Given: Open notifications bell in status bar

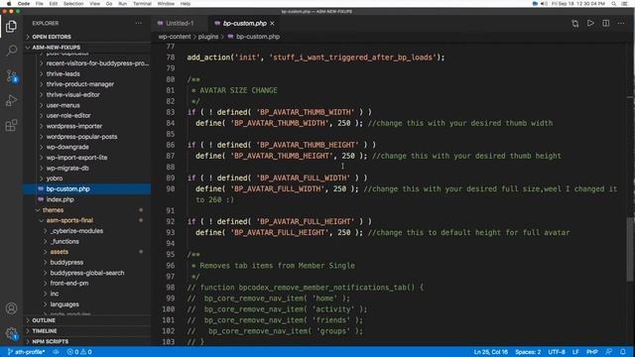Looking at the screenshot, I should click(x=623, y=352).
